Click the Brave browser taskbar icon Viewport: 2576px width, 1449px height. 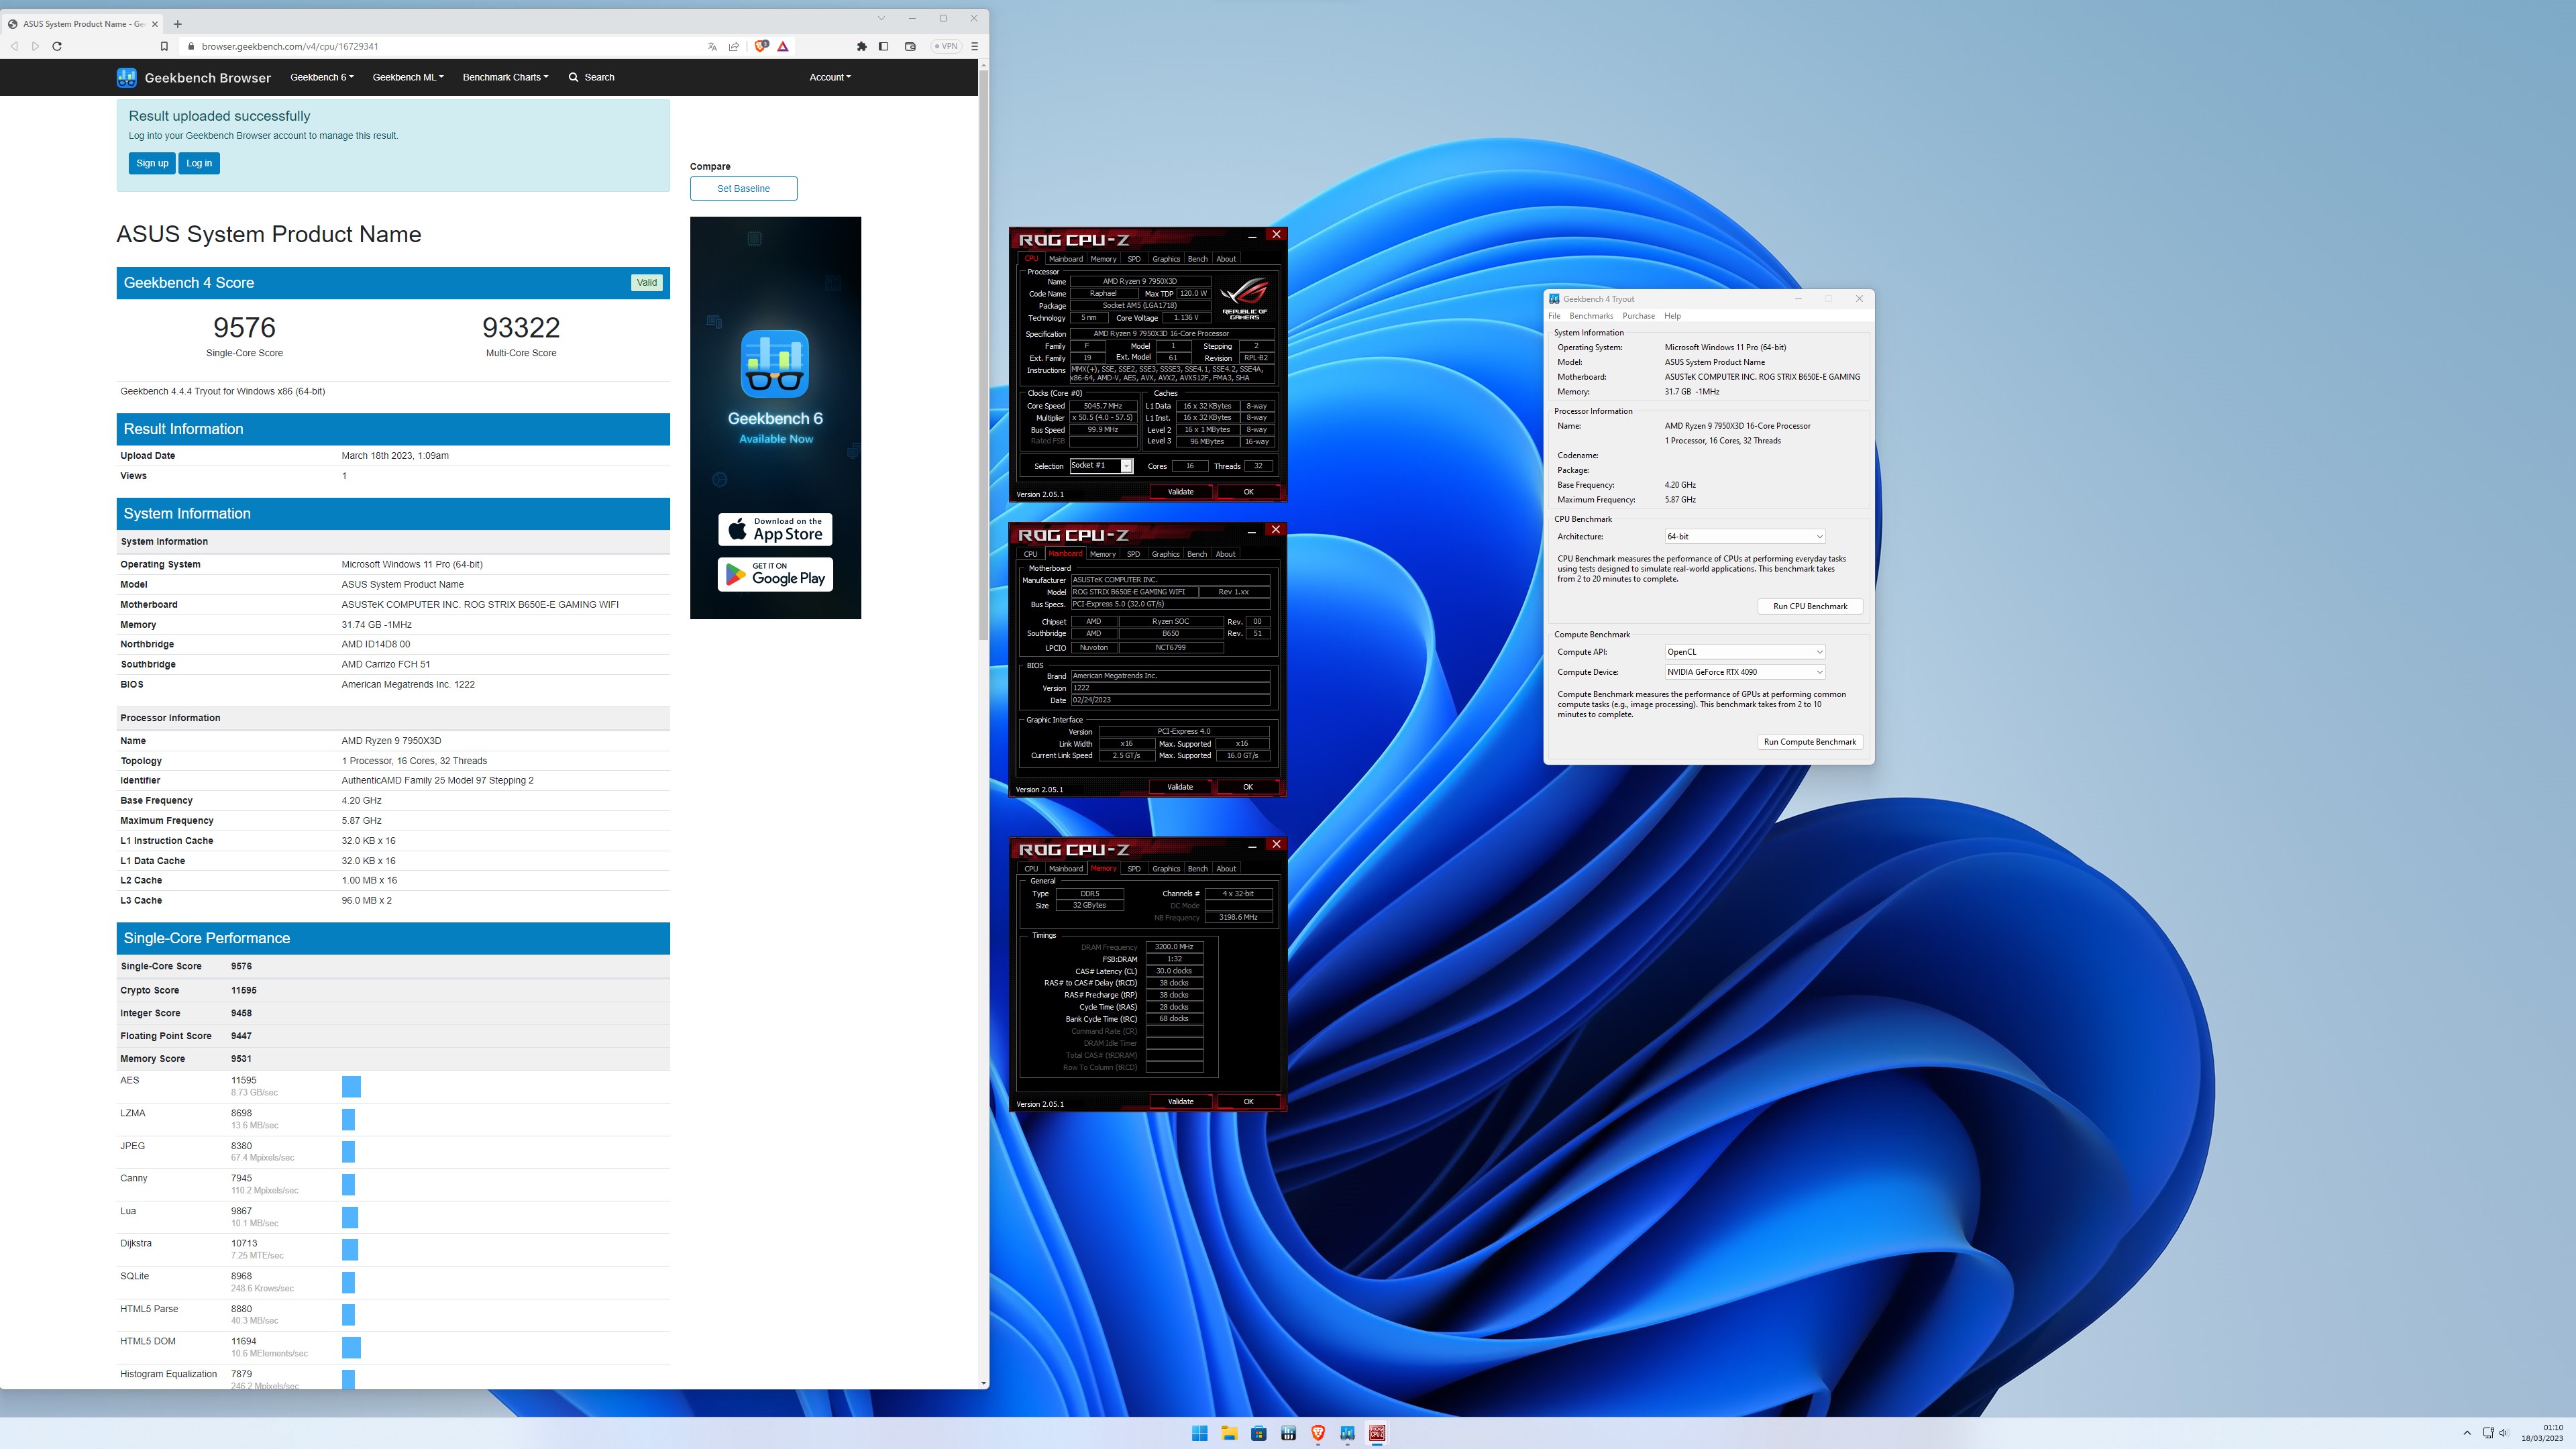[x=1318, y=1433]
